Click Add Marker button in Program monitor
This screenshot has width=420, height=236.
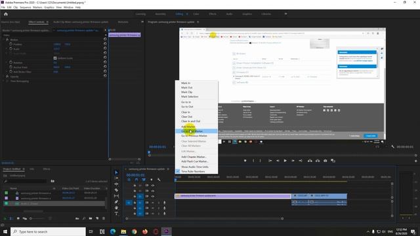pyautogui.click(x=245, y=161)
